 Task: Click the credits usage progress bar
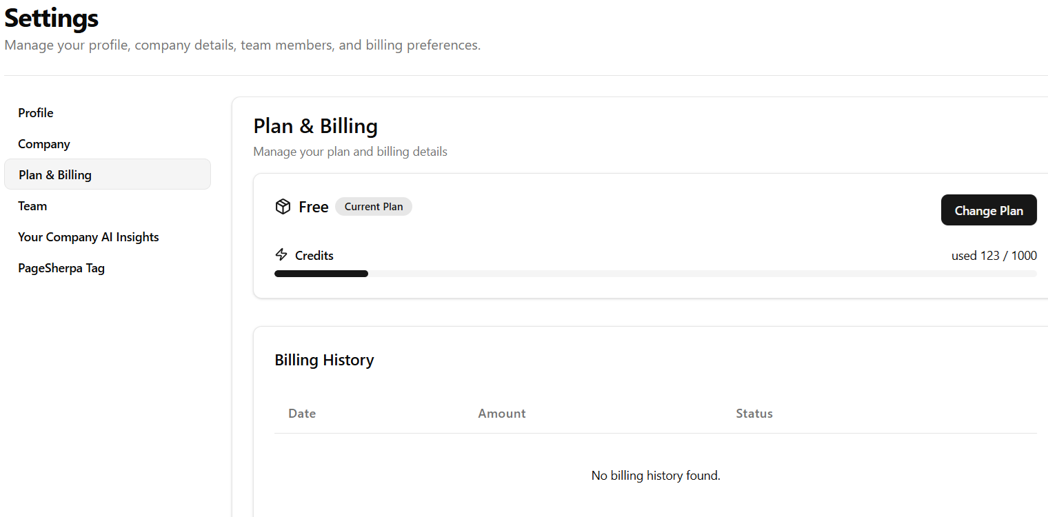656,274
